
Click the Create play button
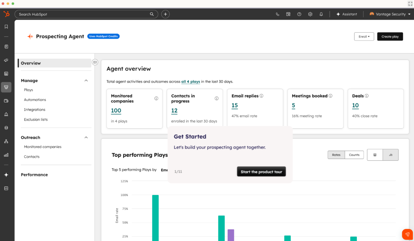(x=390, y=36)
